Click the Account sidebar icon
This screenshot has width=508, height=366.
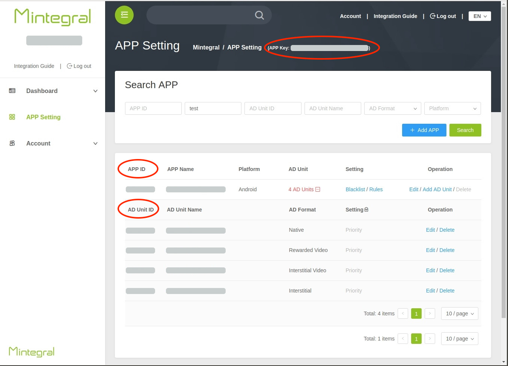point(12,143)
